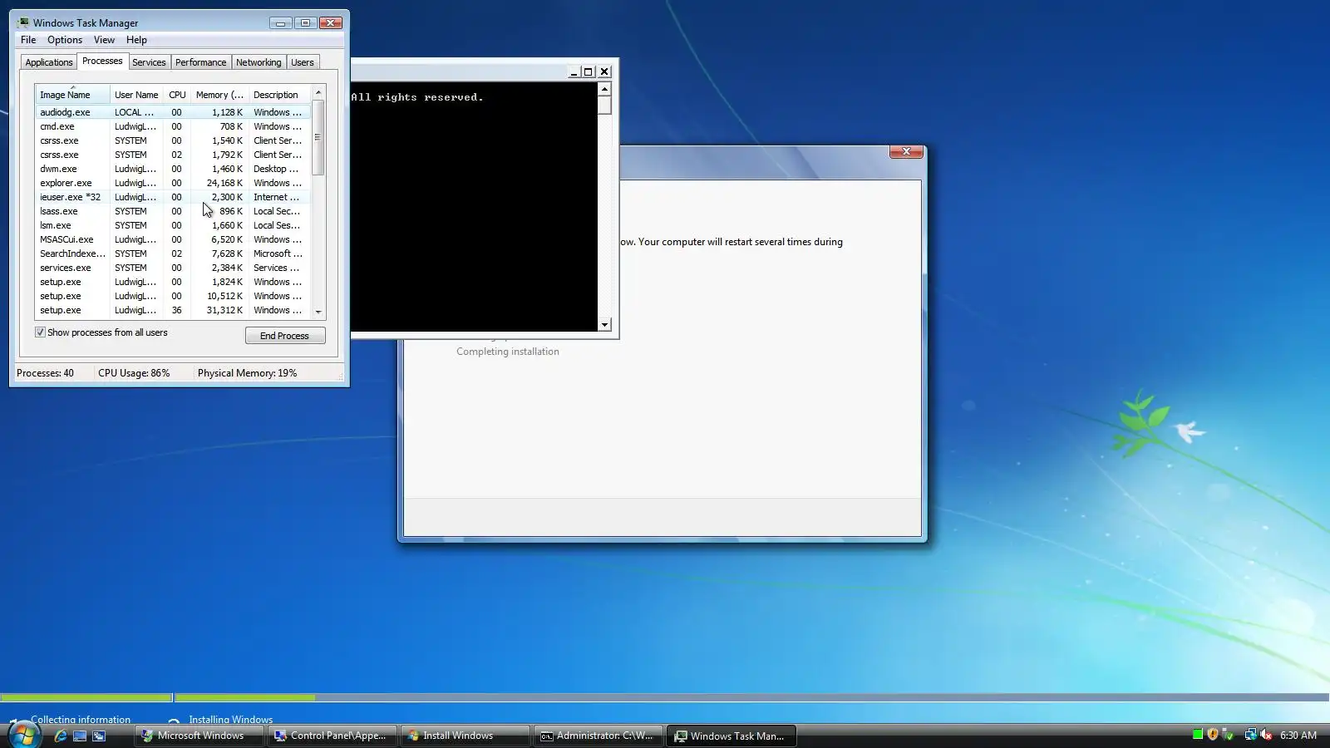Click the Task Manager title bar icon
1330x748 pixels.
pyautogui.click(x=23, y=23)
